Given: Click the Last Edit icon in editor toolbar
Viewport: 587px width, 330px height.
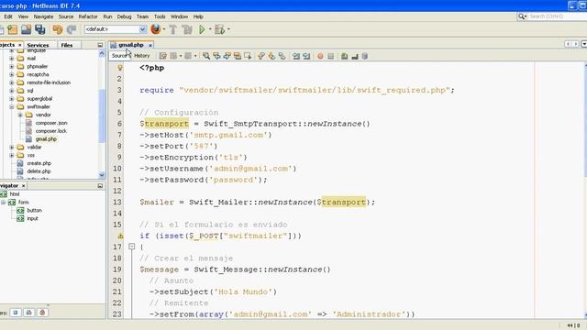Looking at the screenshot, I should pos(163,56).
